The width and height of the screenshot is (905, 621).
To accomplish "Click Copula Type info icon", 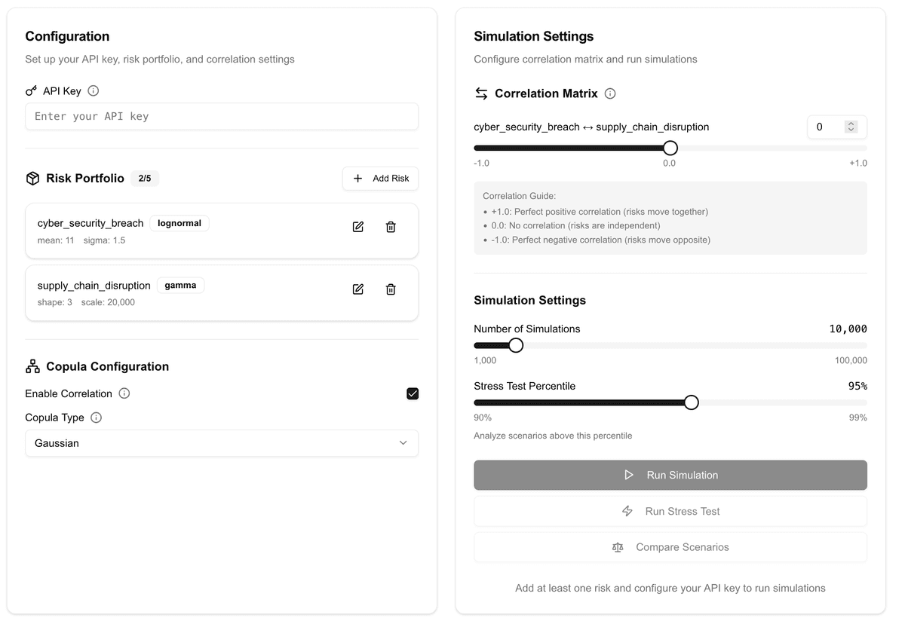I will point(97,418).
